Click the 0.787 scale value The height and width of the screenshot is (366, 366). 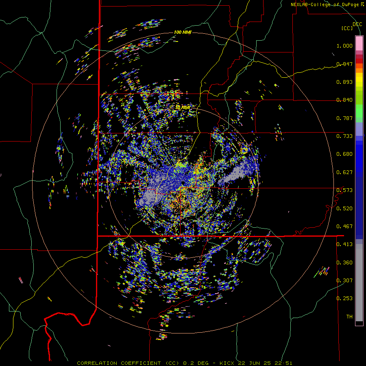[x=344, y=118]
